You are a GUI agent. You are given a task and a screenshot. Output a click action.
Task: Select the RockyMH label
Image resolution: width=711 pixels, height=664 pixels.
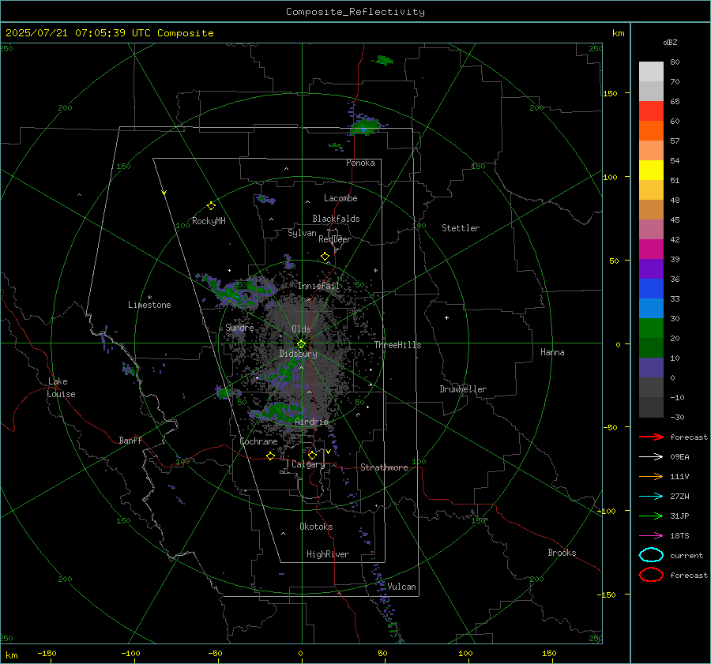pos(209,221)
